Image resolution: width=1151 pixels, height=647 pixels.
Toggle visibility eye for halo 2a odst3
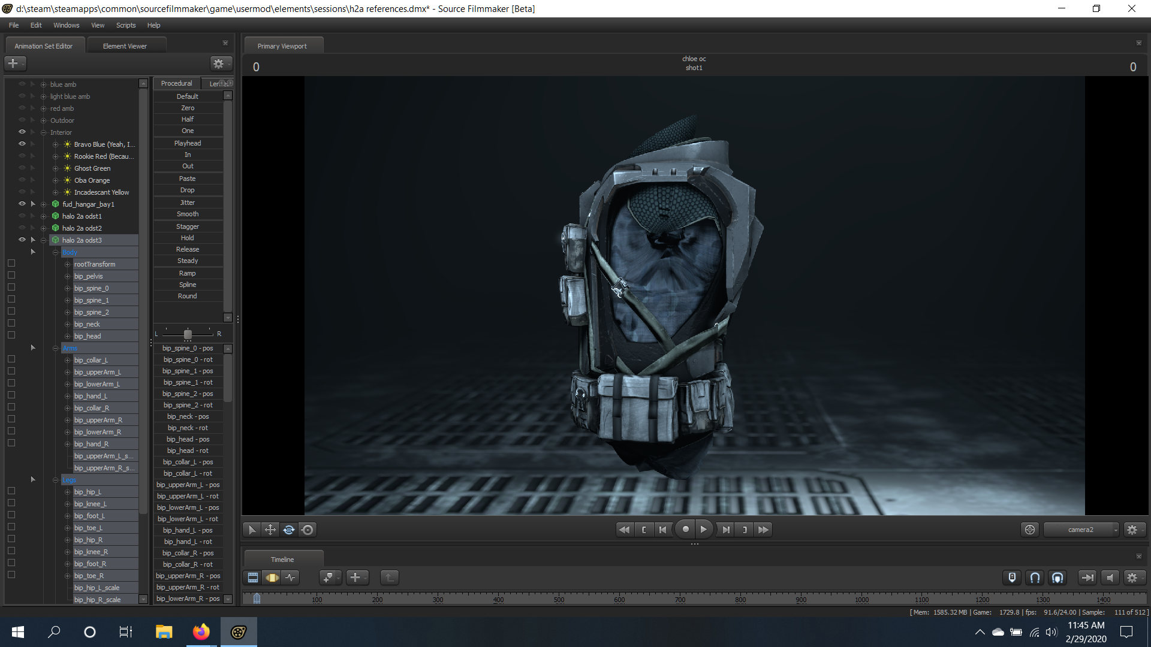22,240
